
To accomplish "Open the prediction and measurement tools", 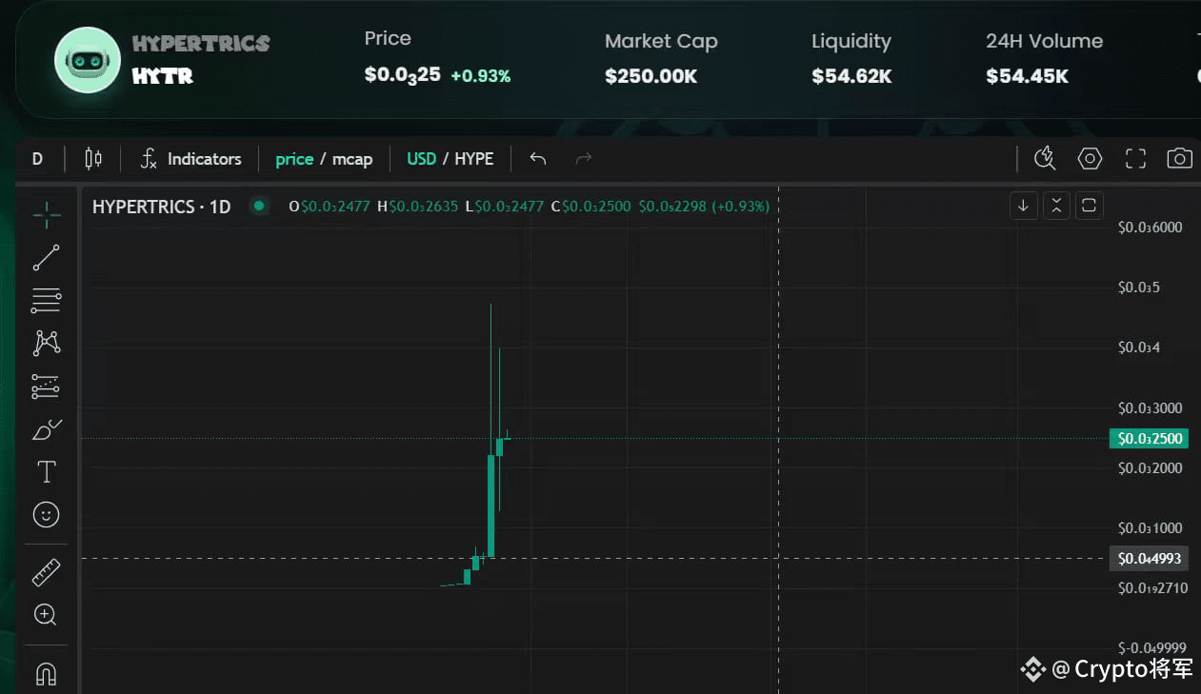I will 46,387.
